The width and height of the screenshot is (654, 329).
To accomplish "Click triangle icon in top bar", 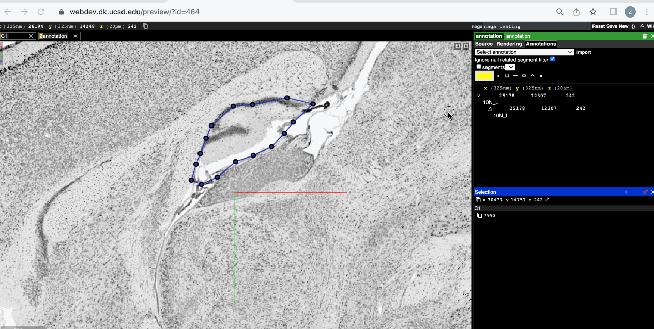I will 642,26.
